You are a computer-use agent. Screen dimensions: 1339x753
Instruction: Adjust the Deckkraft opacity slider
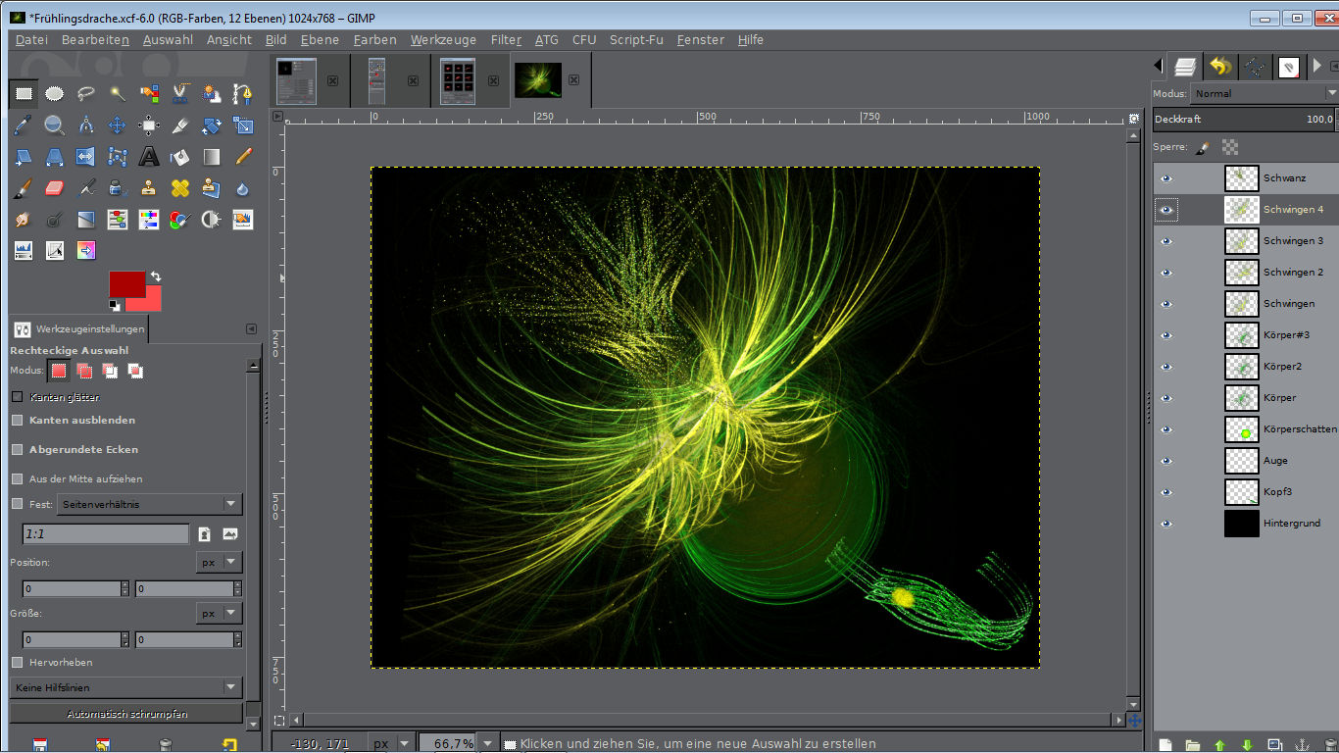1245,119
